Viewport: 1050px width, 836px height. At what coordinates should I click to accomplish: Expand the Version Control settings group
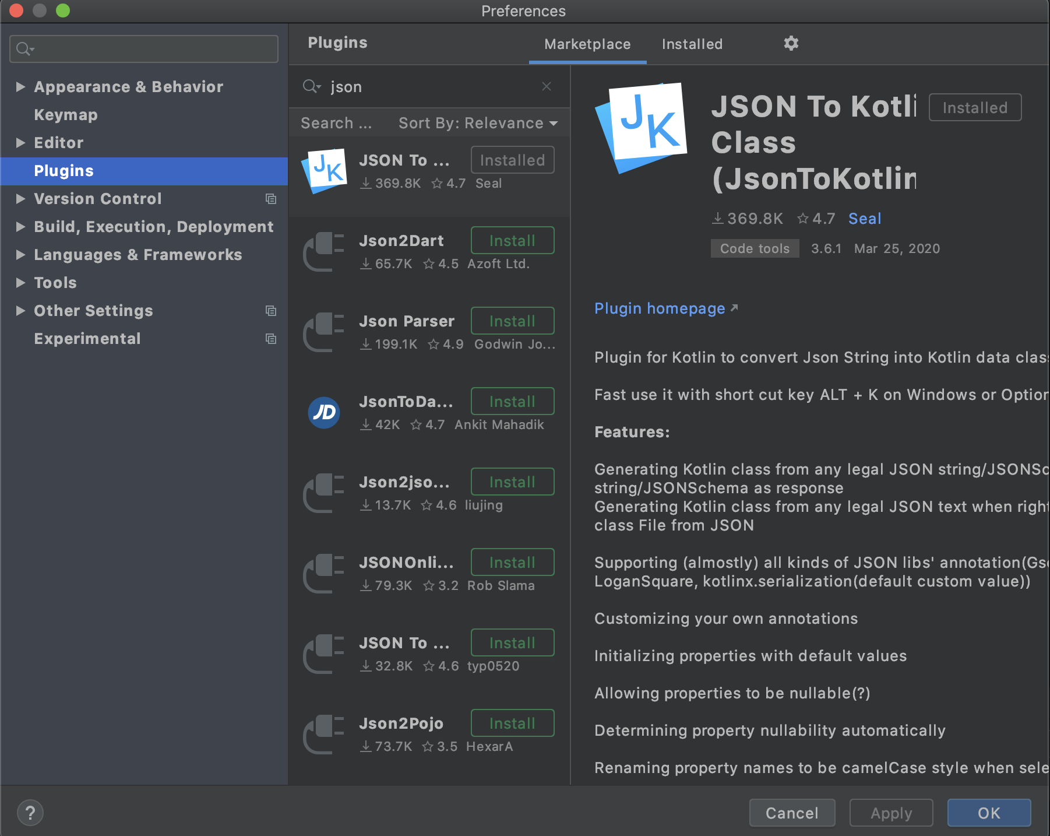[x=20, y=199]
